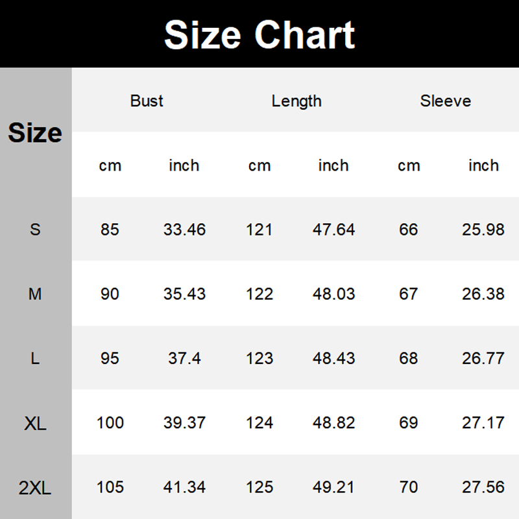Screen dimensions: 519x519
Task: Click the 105 cm bust value
Action: pos(110,487)
